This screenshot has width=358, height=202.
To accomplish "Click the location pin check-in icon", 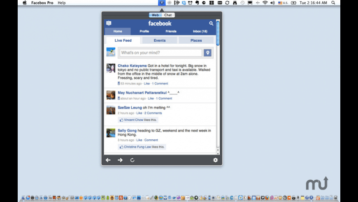I will 207,53.
